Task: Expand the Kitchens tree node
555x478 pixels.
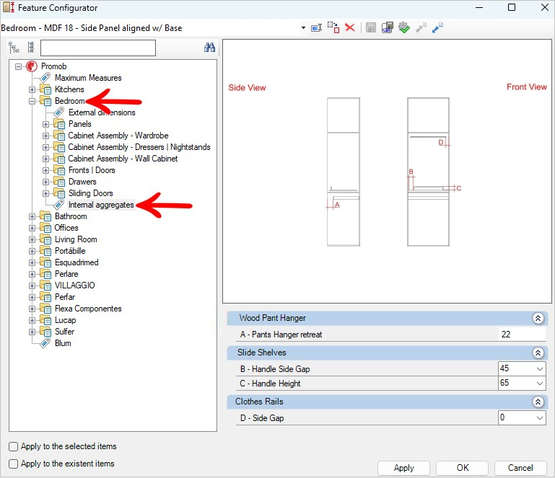Action: (x=32, y=89)
